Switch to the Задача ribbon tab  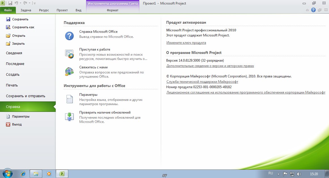pyautogui.click(x=26, y=10)
